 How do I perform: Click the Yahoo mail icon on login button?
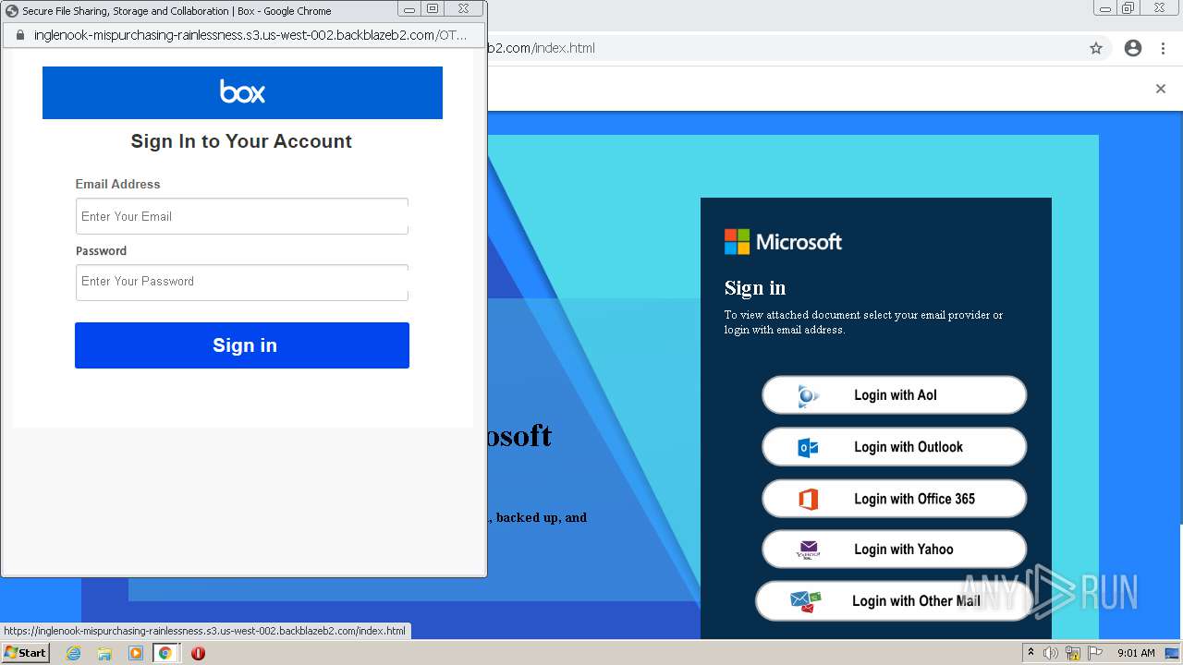click(808, 550)
